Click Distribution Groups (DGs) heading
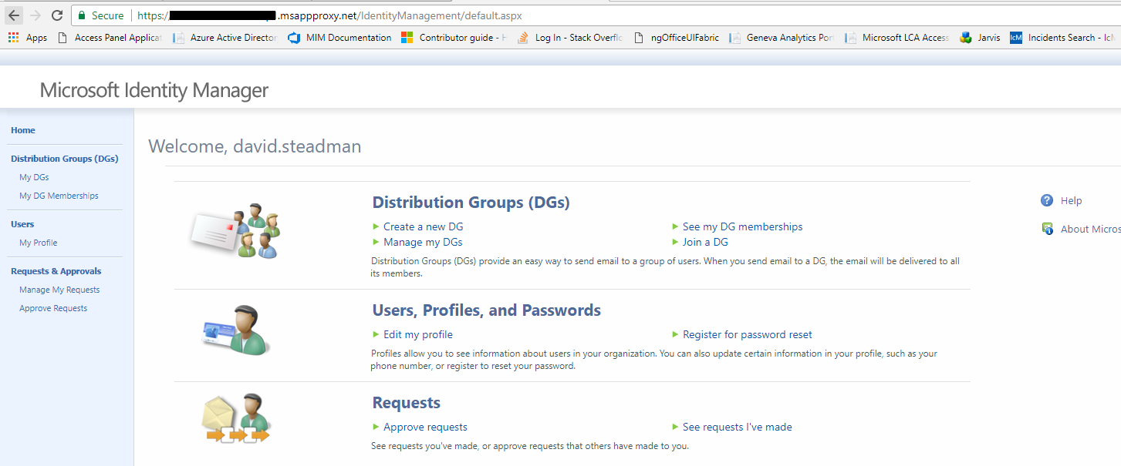 471,203
